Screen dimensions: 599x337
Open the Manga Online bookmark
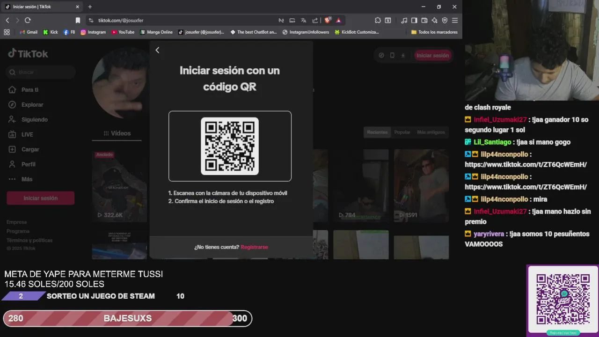click(156, 32)
